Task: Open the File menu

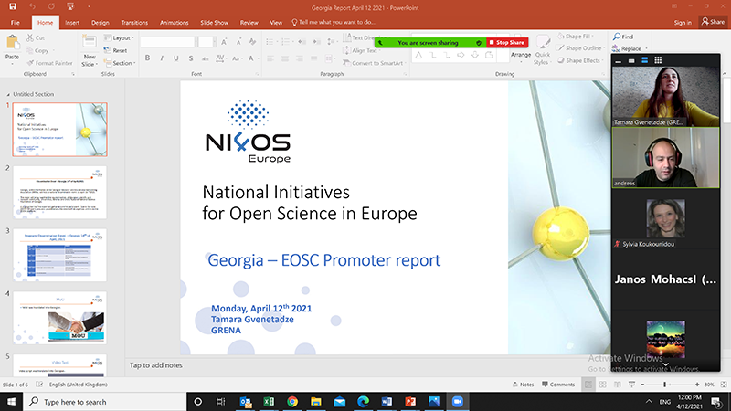Action: tap(16, 22)
